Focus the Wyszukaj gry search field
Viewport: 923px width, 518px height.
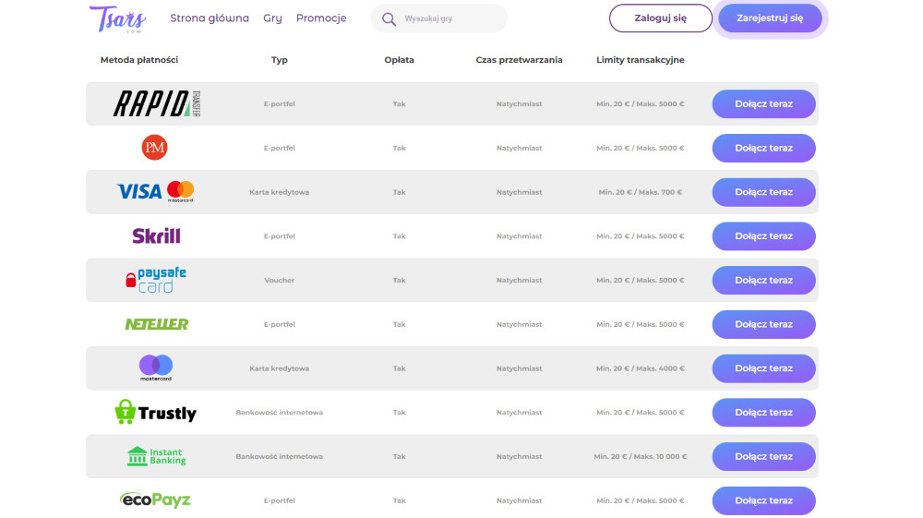(x=450, y=18)
